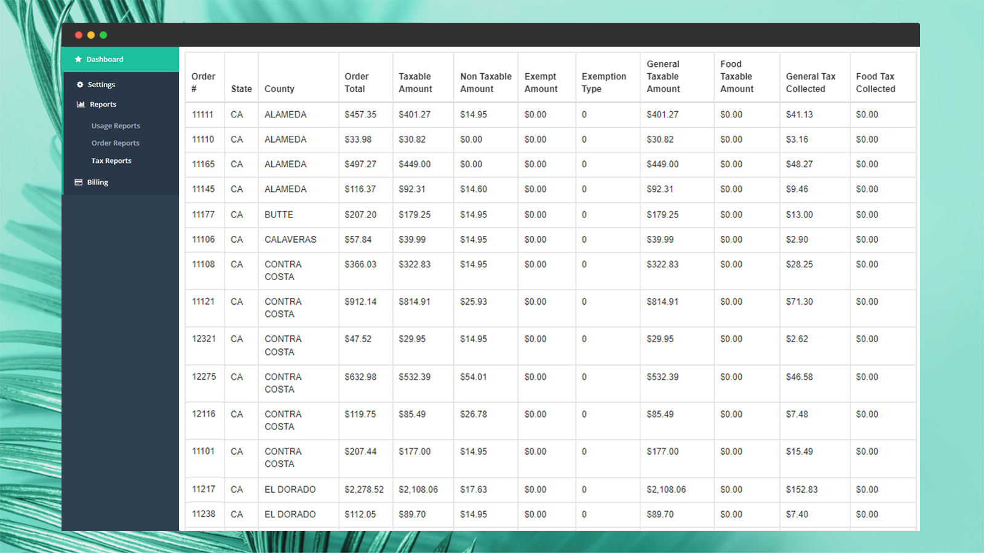The height and width of the screenshot is (553, 984).
Task: Click the Reports bar chart icon
Action: 81,104
